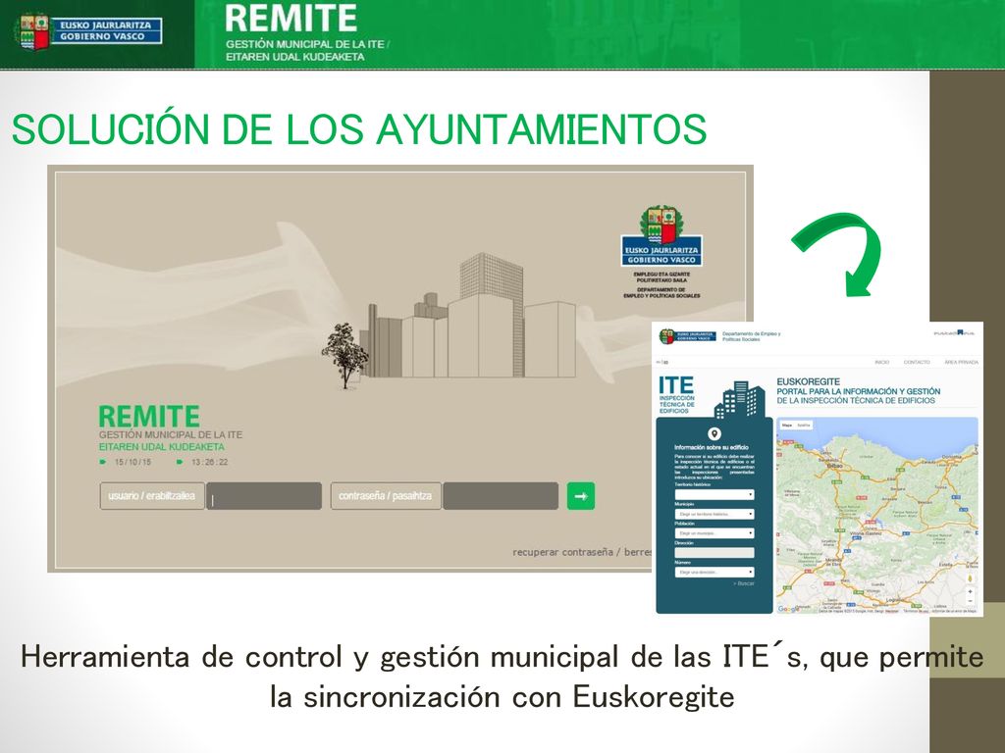Click the green arrow login button
The width and height of the screenshot is (1005, 753).
click(581, 496)
